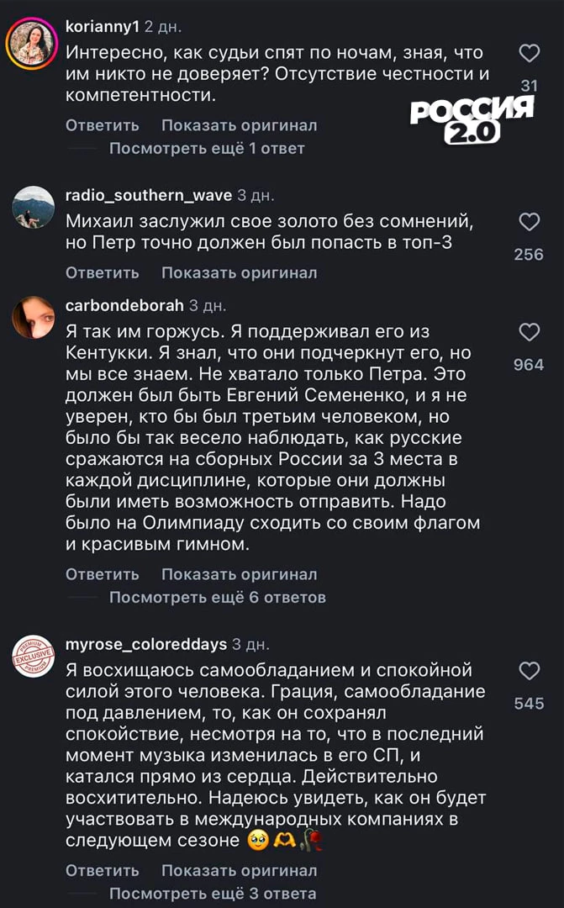Open the carbondeborah username link
The image size is (564, 908).
pos(124,304)
